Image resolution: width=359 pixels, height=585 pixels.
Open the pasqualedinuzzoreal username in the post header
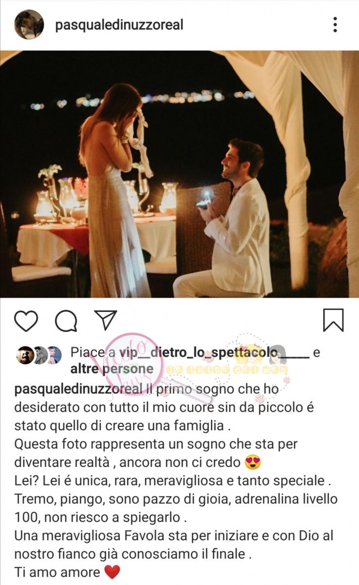point(119,25)
